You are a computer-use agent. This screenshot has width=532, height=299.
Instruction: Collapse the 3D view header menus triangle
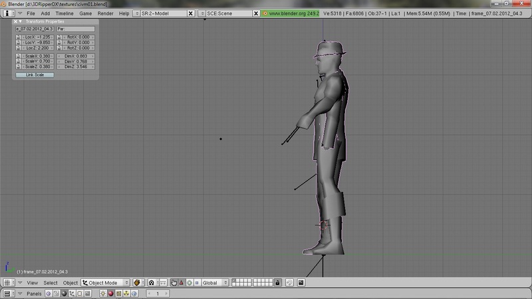click(x=20, y=282)
